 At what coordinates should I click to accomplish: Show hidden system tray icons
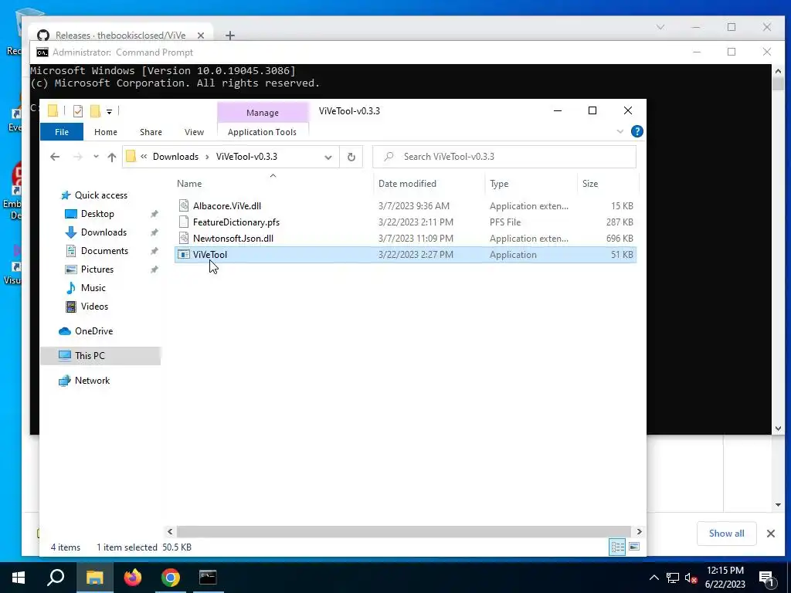(654, 578)
